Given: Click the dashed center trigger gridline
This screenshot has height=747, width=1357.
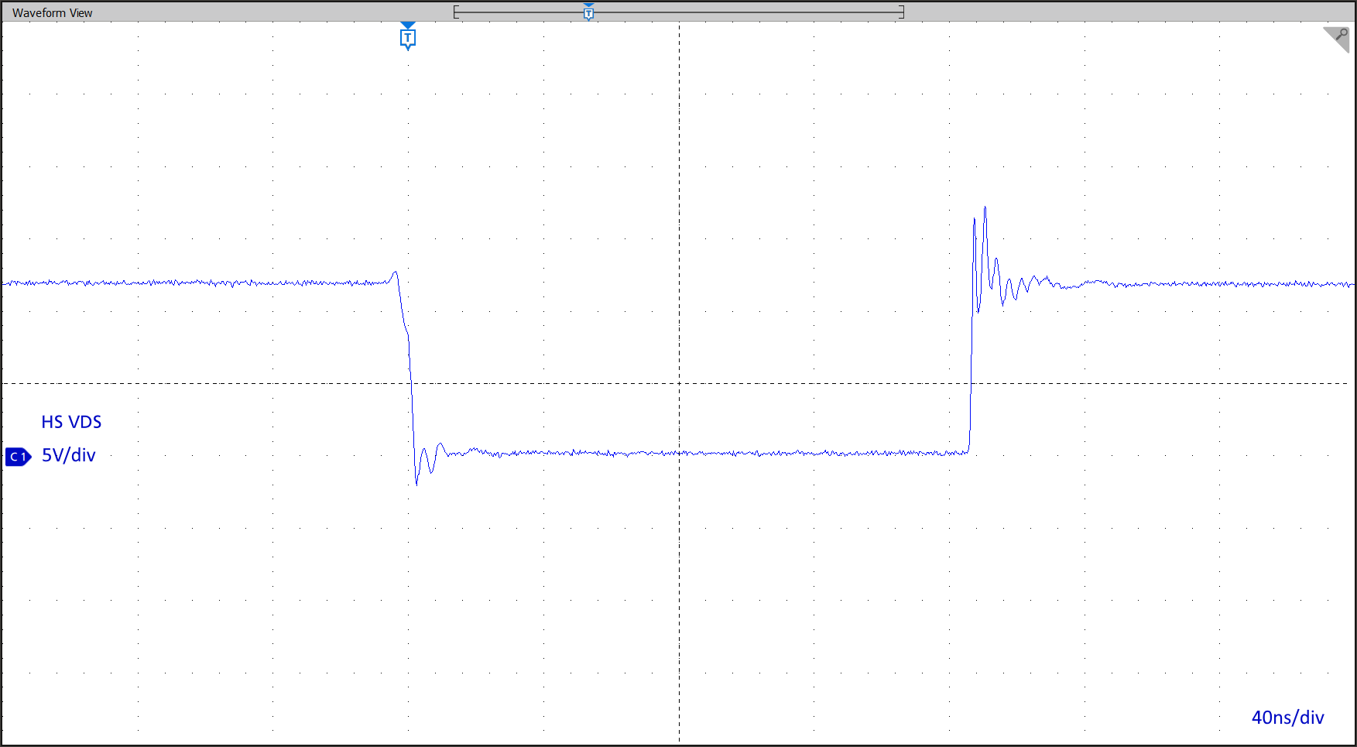Looking at the screenshot, I should pyautogui.click(x=678, y=382).
